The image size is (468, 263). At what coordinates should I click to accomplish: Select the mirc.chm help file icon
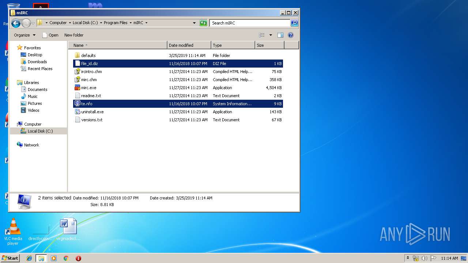click(x=77, y=80)
